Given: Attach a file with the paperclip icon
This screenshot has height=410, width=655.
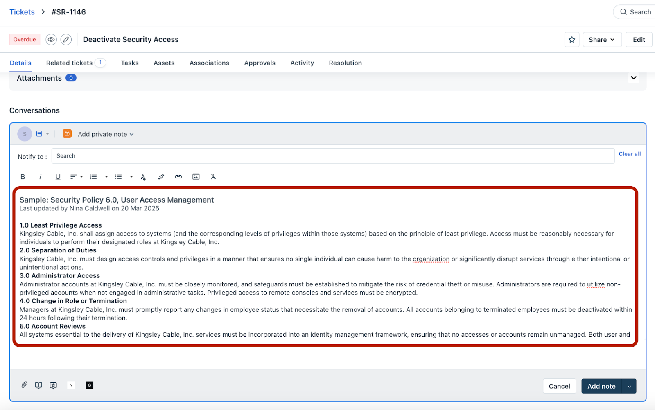Looking at the screenshot, I should click(x=25, y=385).
